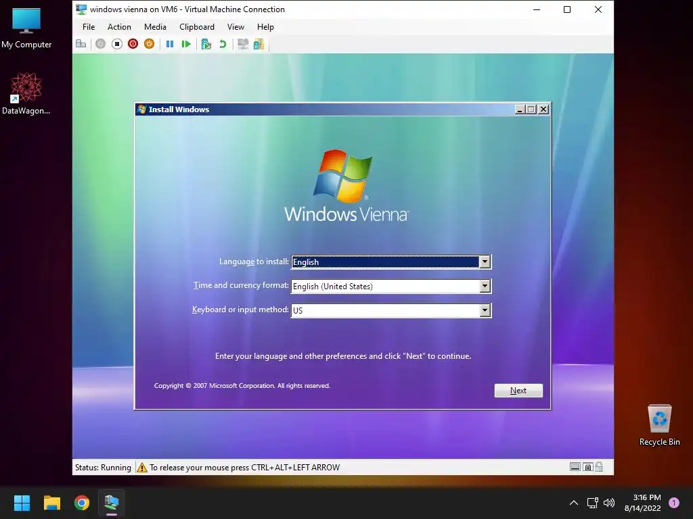This screenshot has width=693, height=519.
Task: Click the volume tray icon
Action: (x=609, y=503)
